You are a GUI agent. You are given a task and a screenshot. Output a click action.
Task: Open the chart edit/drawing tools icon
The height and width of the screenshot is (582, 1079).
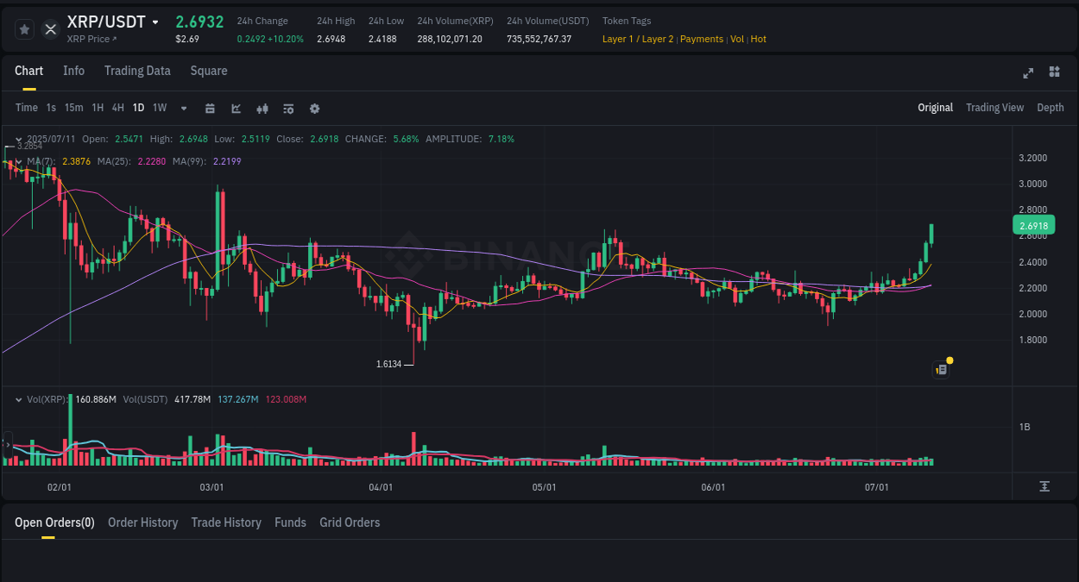pos(235,108)
